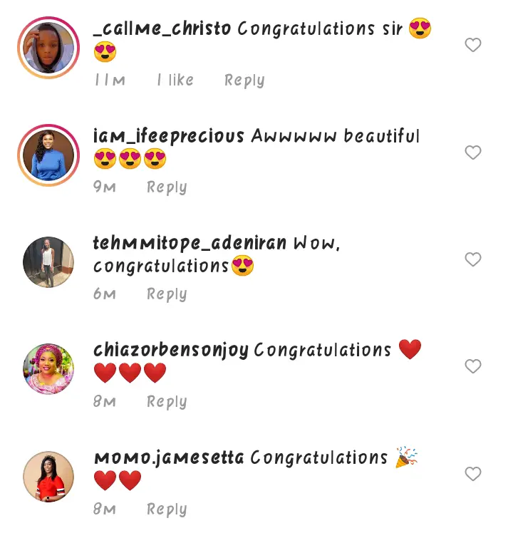Like momo.jamesetta's comment heart

click(x=473, y=474)
